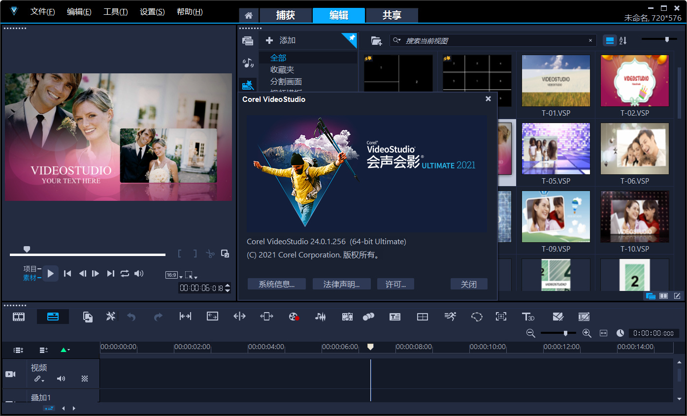Open the Tools (工具) menu

116,12
